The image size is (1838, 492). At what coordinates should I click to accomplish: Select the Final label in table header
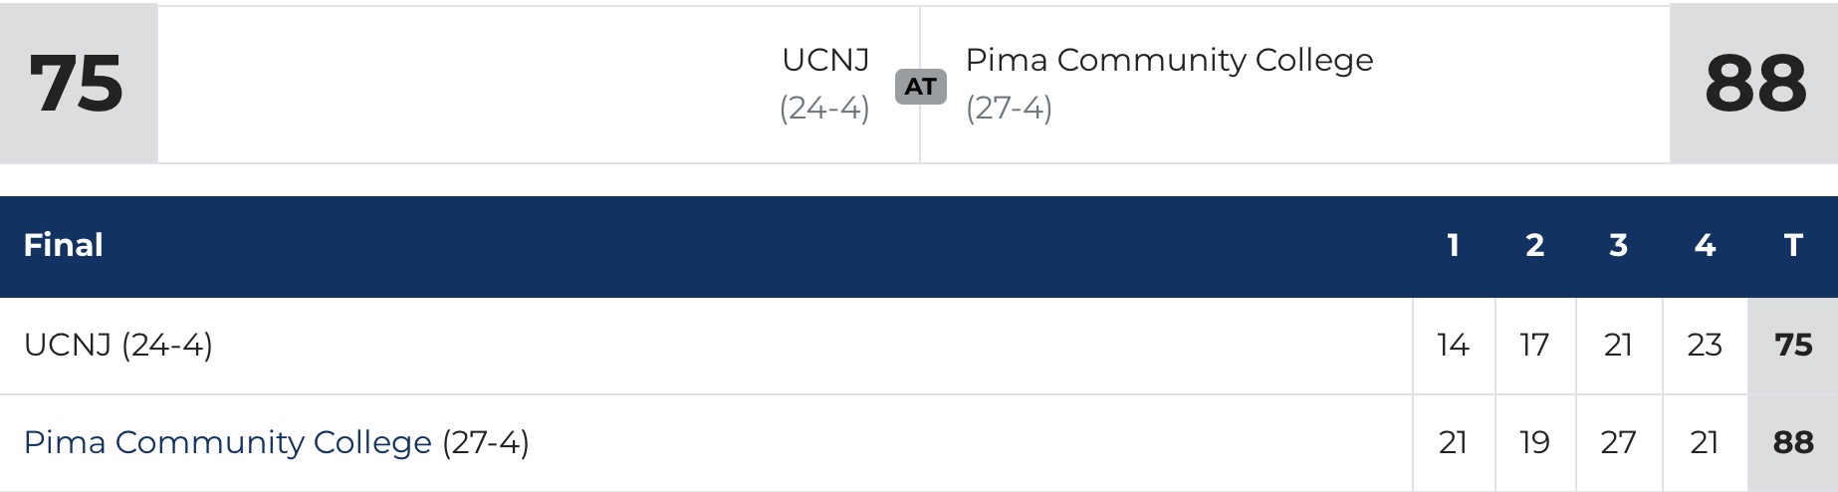64,245
